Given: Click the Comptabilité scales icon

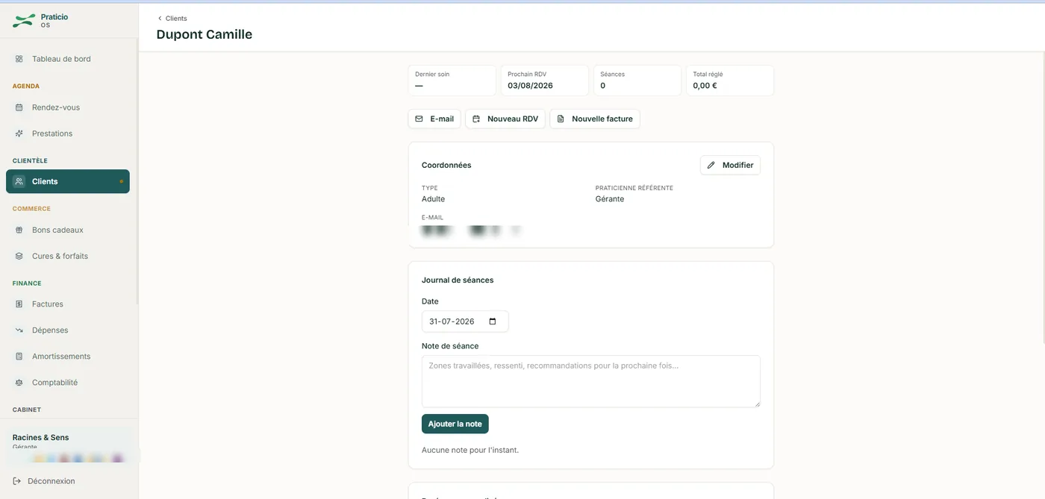Looking at the screenshot, I should (x=19, y=383).
